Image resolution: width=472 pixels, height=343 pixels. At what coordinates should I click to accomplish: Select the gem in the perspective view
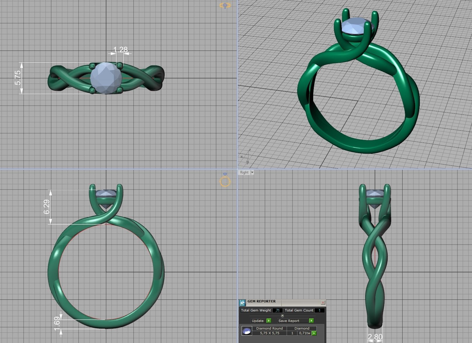pos(357,26)
